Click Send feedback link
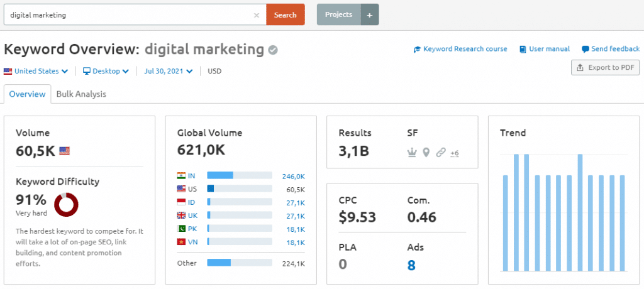Image resolution: width=644 pixels, height=289 pixels. coord(616,49)
